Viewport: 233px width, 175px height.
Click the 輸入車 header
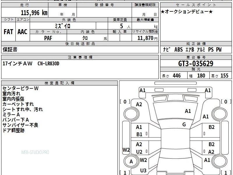pos(120,32)
